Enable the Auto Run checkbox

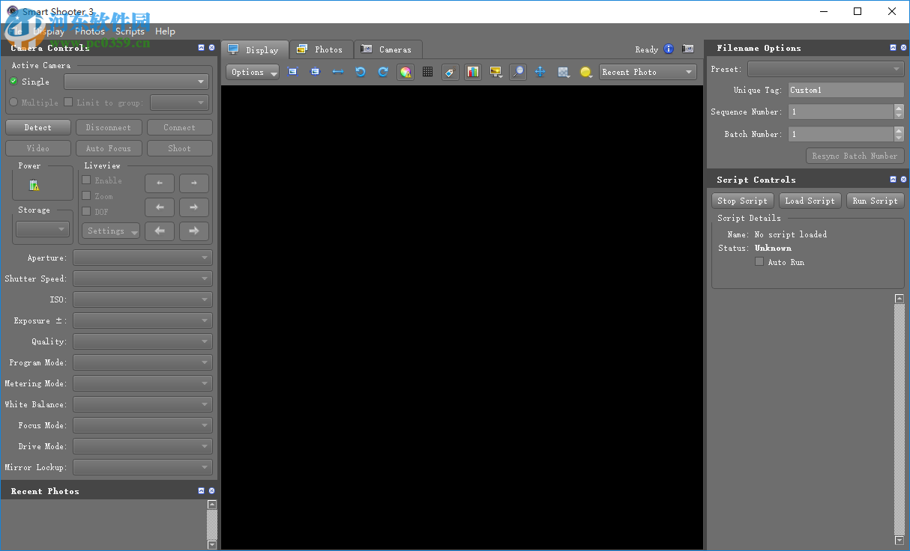tap(759, 262)
